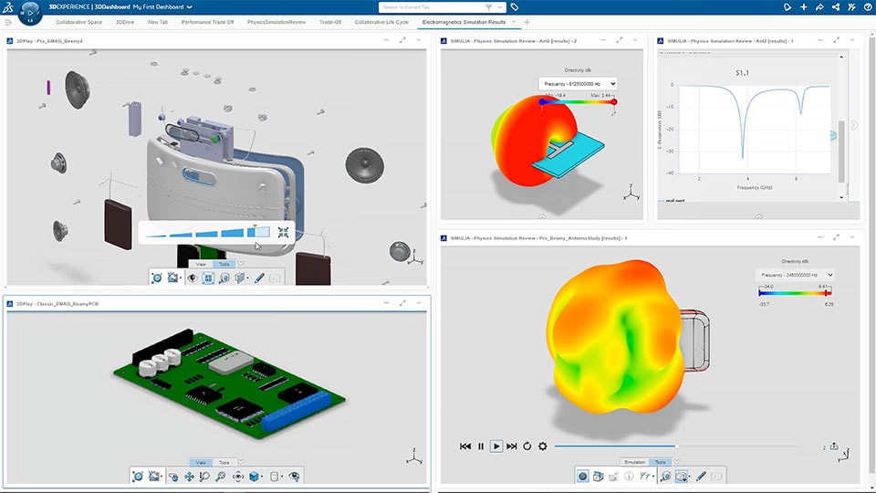Click the loop/replay icon in playback controls
This screenshot has width=876, height=493.
tap(527, 446)
